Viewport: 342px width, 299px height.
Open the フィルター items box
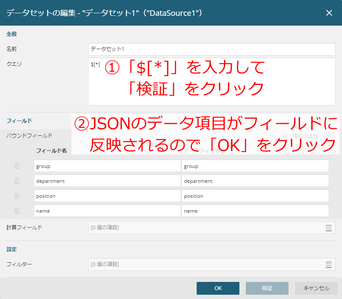pos(212,264)
